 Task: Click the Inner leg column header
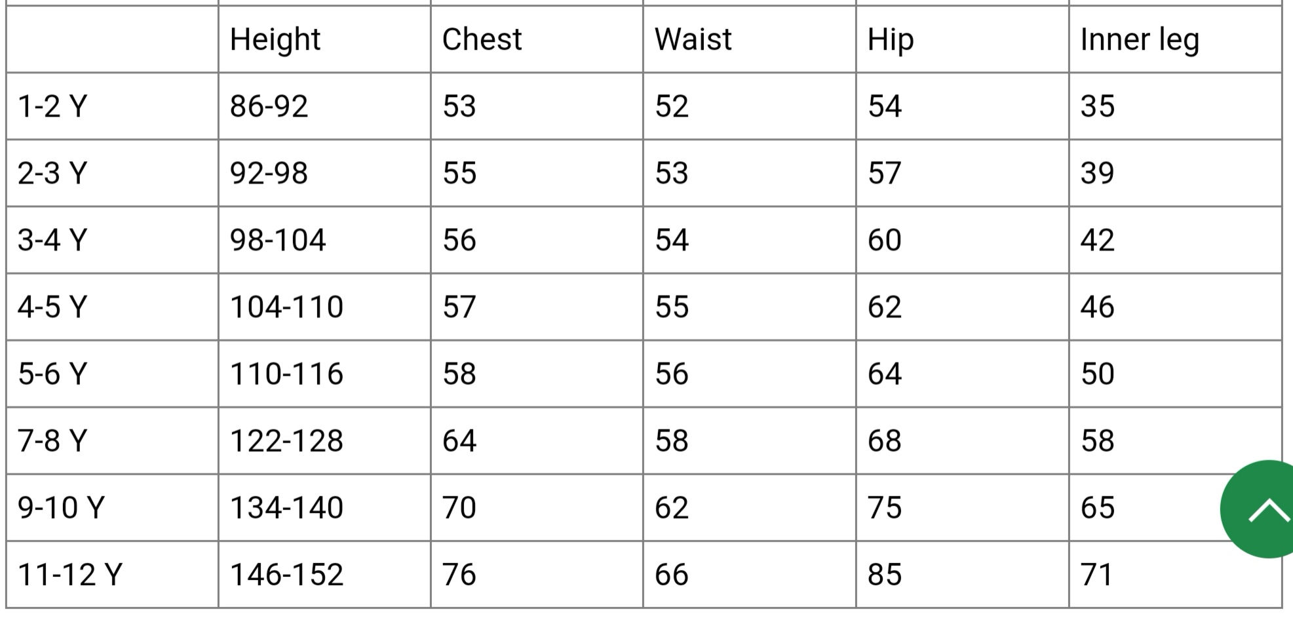pyautogui.click(x=1139, y=39)
